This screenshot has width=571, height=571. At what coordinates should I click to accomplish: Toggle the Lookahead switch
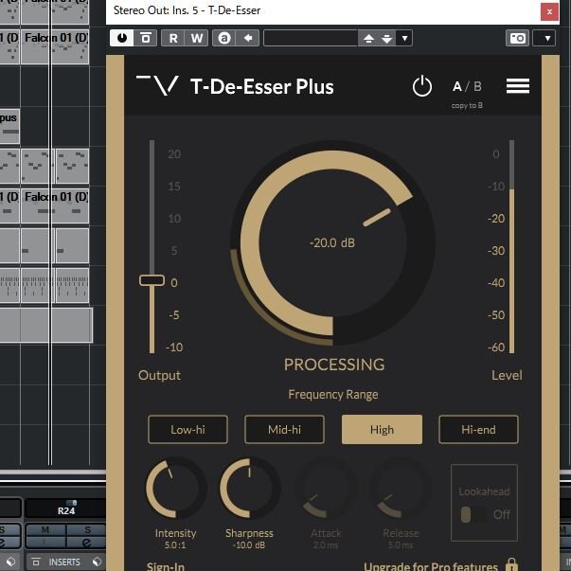pos(473,515)
